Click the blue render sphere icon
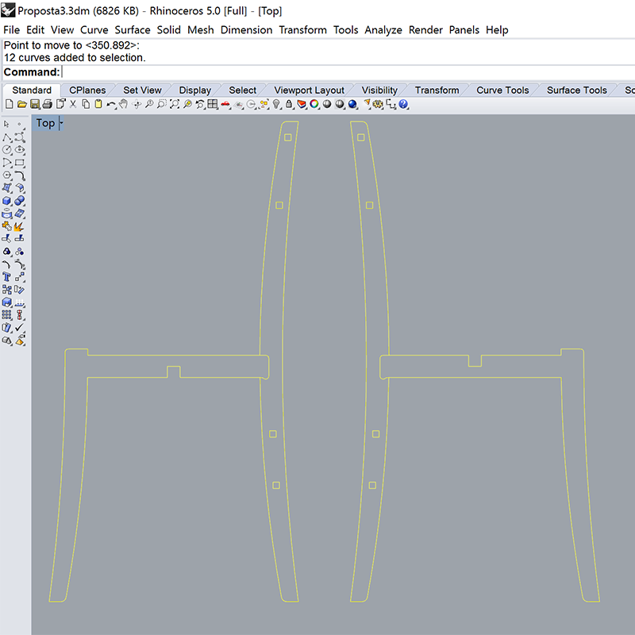This screenshot has height=635, width=635. pos(352,104)
